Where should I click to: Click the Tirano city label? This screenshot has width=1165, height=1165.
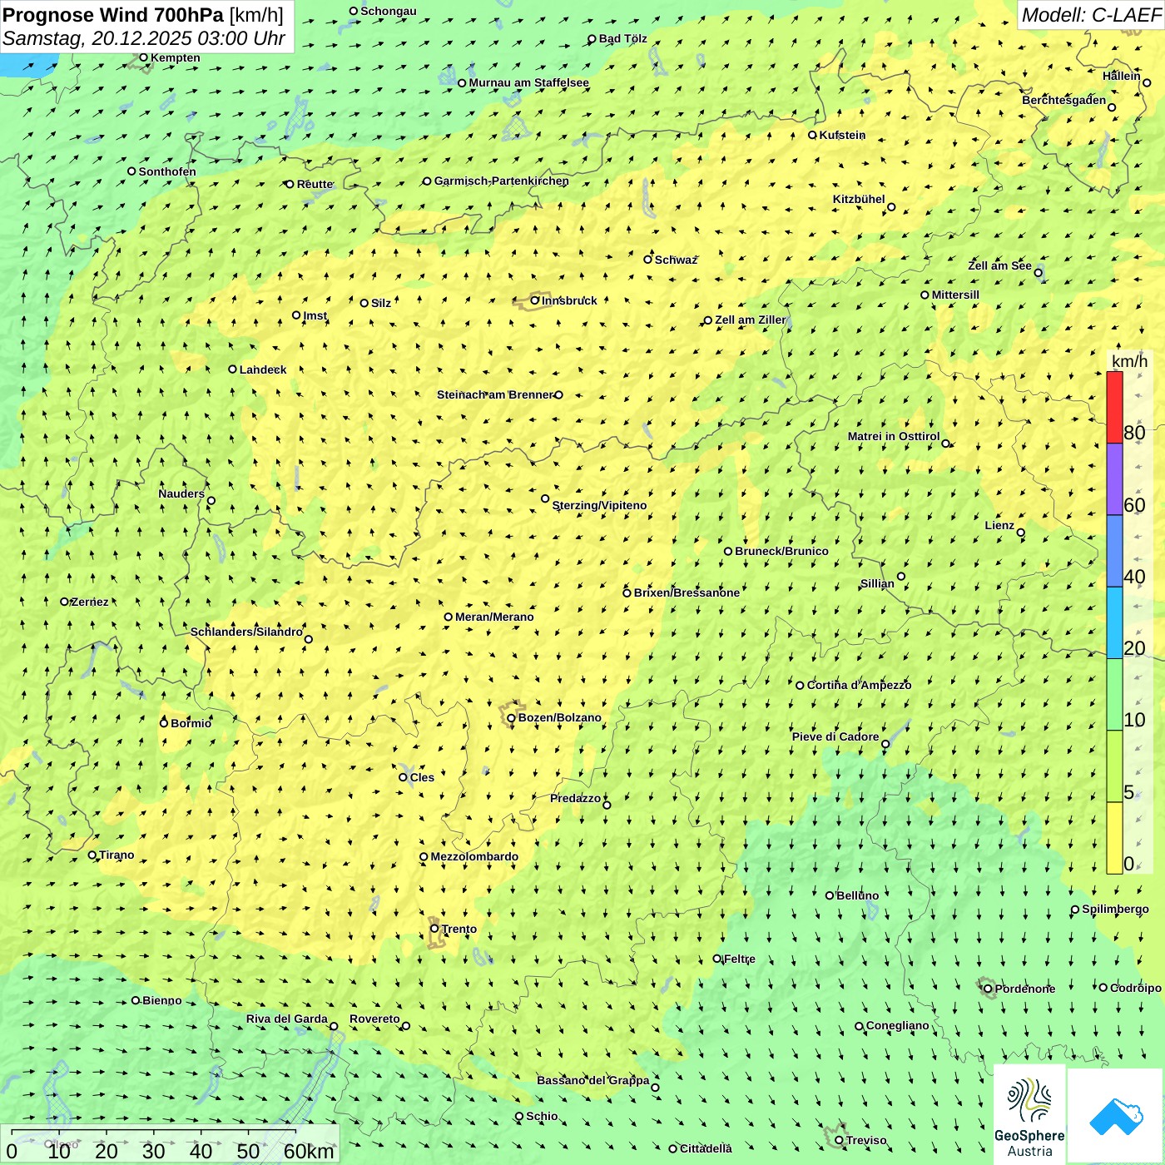pos(116,855)
